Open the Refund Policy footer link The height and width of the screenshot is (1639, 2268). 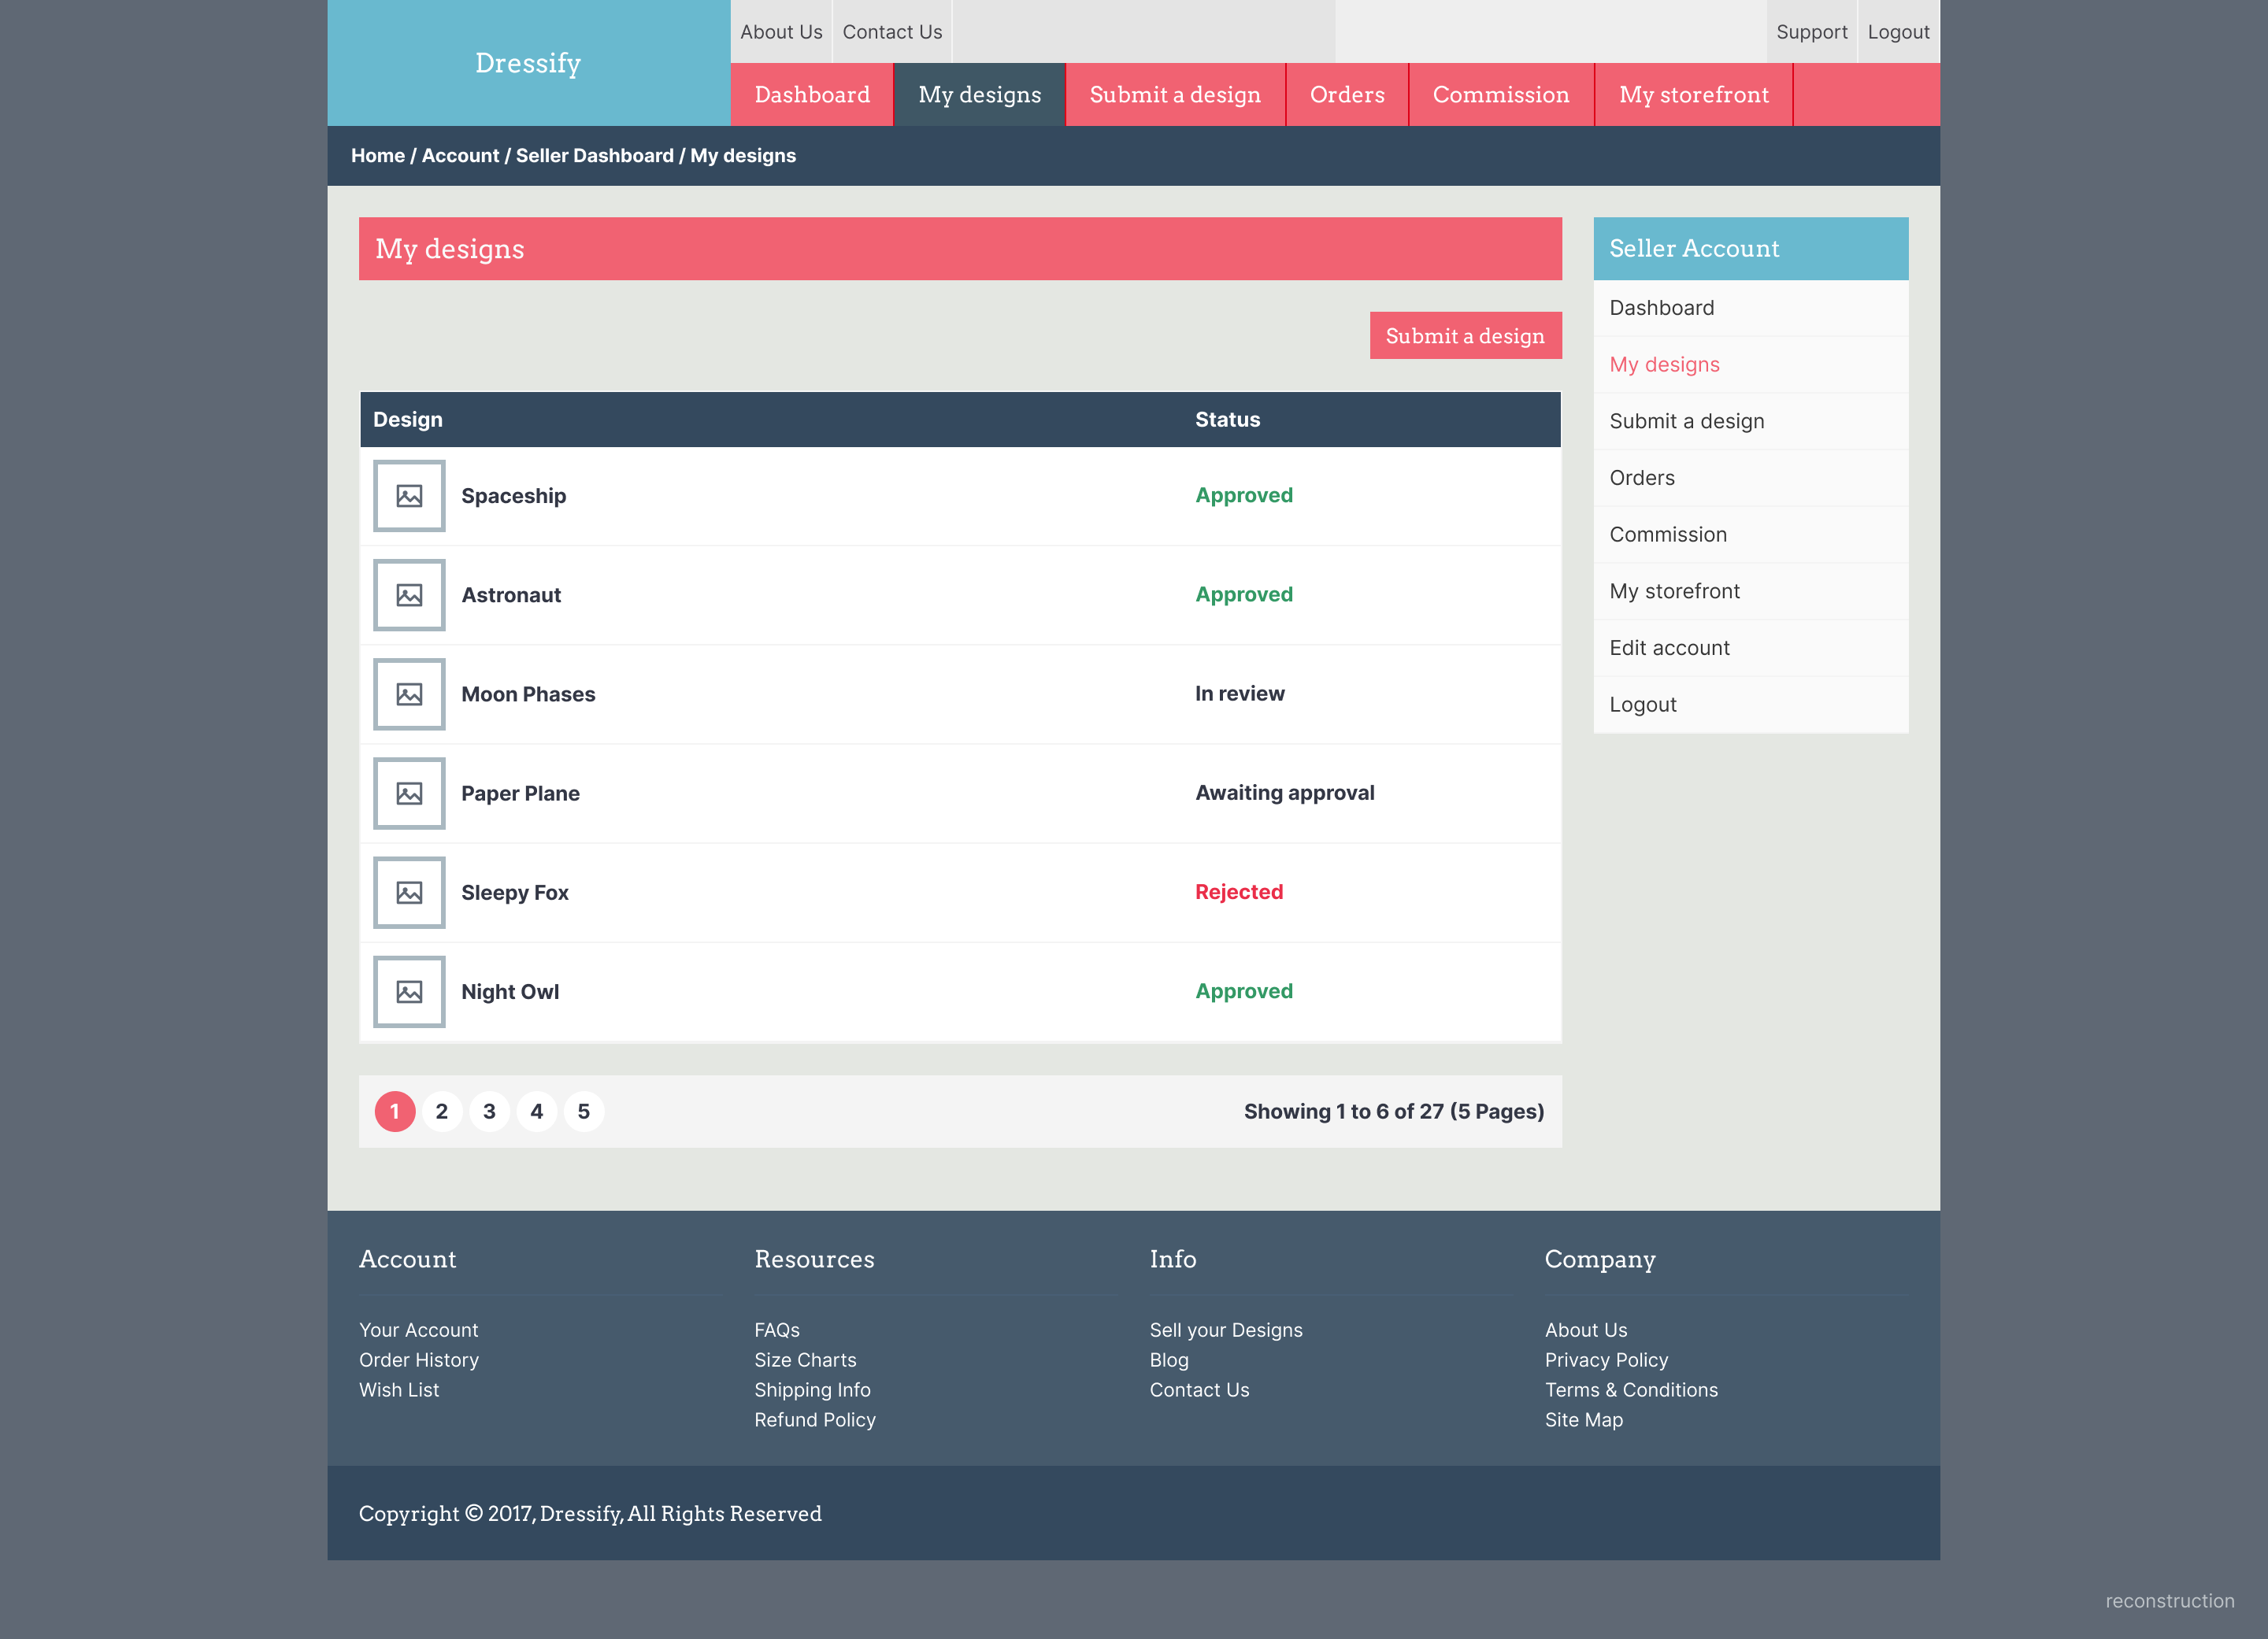coord(815,1420)
